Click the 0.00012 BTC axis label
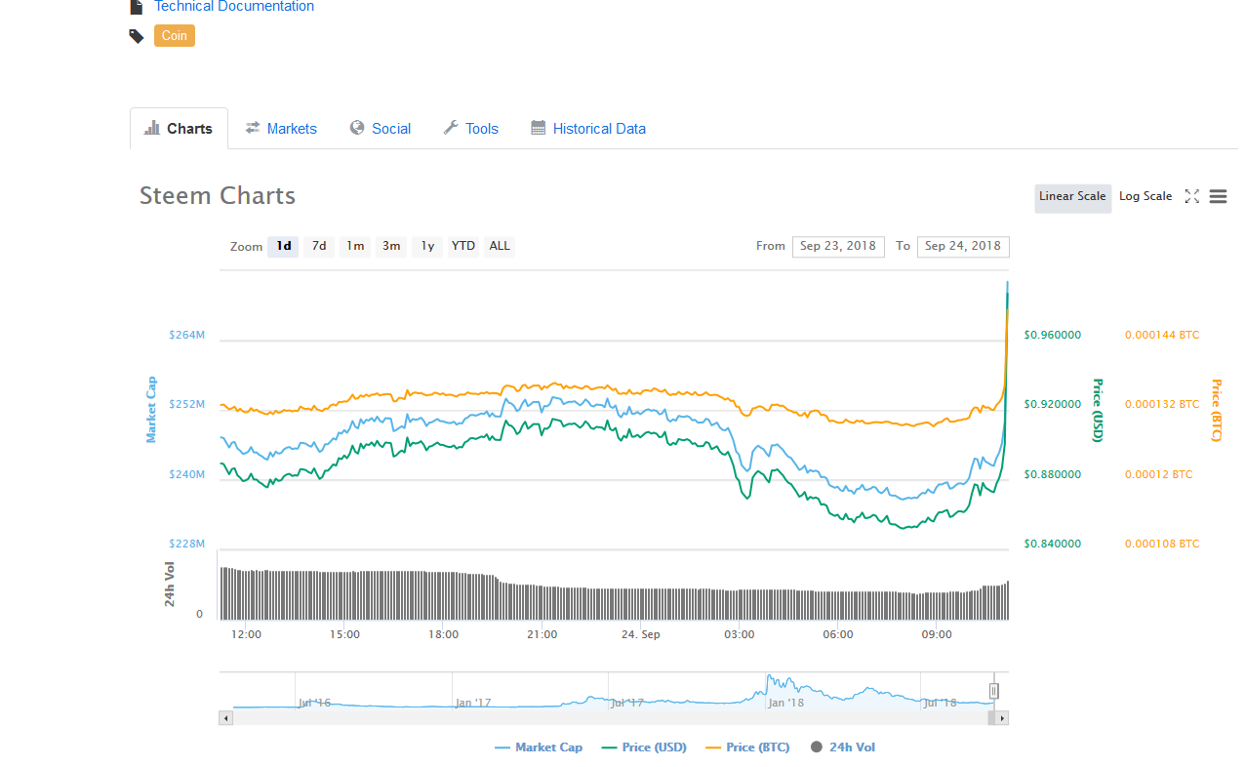 pyautogui.click(x=1159, y=474)
